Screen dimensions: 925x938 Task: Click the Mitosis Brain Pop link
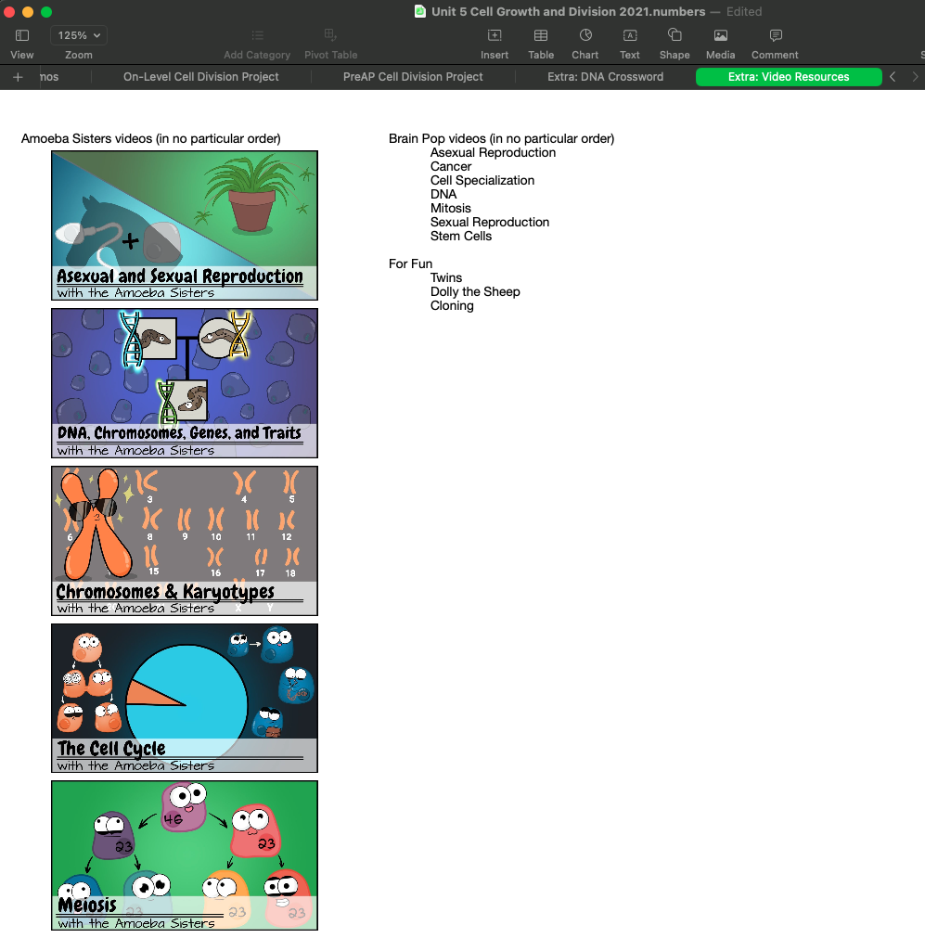click(451, 208)
